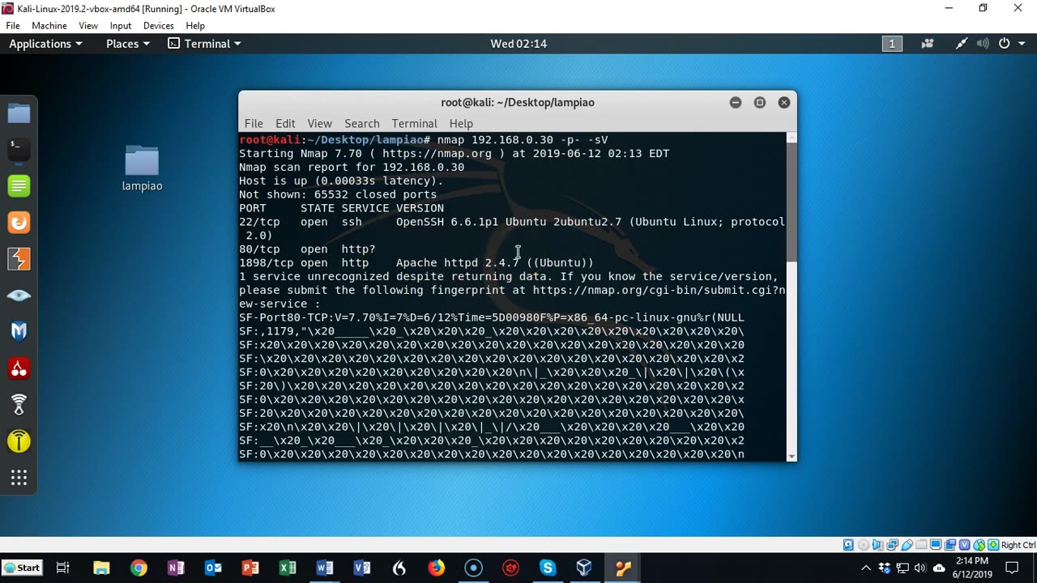The width and height of the screenshot is (1037, 583).
Task: Open VirtualBox Devices menu
Action: [159, 26]
